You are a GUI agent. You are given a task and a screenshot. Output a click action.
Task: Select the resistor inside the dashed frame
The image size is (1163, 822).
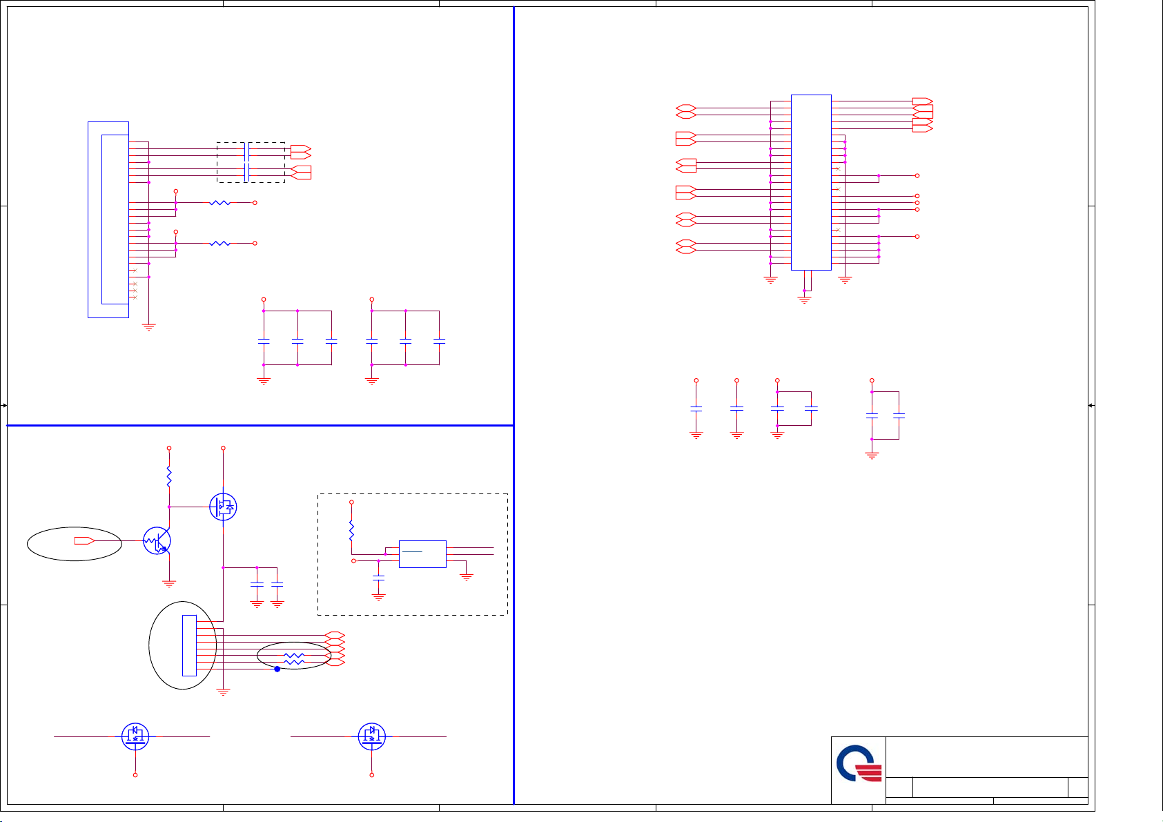[351, 530]
